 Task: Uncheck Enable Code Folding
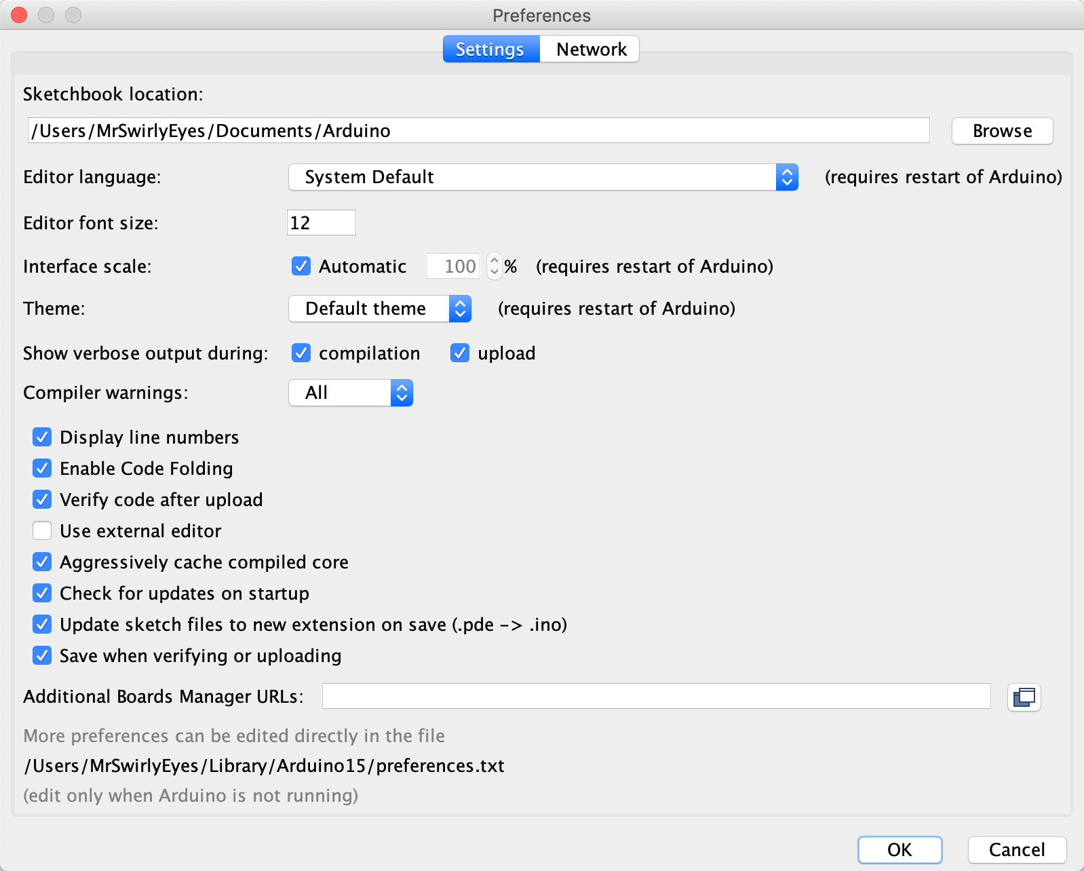click(x=42, y=468)
